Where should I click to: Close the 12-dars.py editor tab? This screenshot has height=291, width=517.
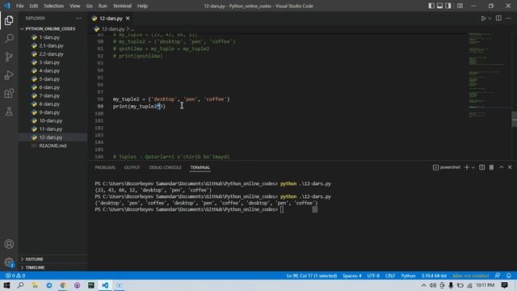point(128,19)
